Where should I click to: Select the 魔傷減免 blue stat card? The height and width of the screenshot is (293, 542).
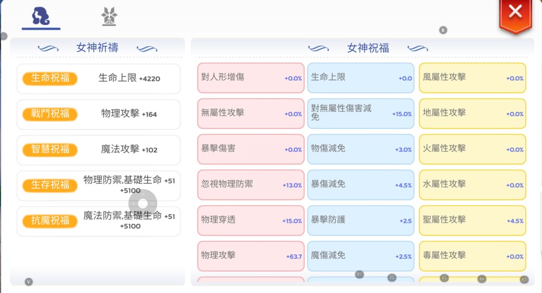[361, 256]
